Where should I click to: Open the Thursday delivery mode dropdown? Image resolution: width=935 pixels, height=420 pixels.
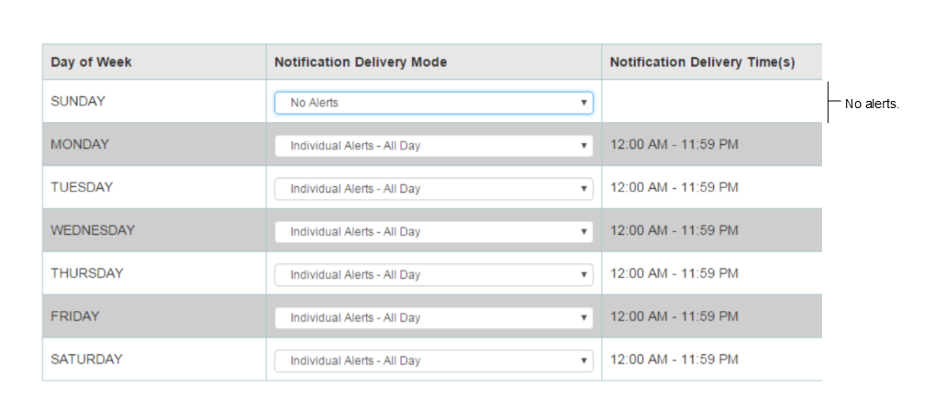[433, 274]
